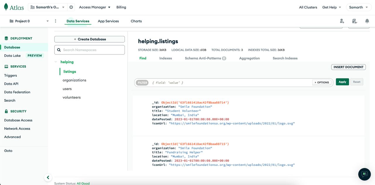The image size is (375, 185).
Task: Open the Get Help dropdown
Action: click(x=332, y=7)
